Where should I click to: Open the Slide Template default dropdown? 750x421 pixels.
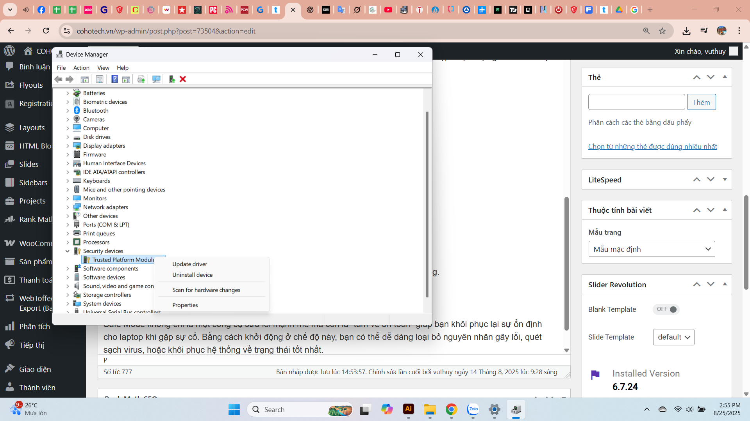(x=673, y=337)
